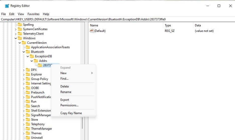Choose Find... from the context menu
The image size is (235, 140).
point(73,79)
